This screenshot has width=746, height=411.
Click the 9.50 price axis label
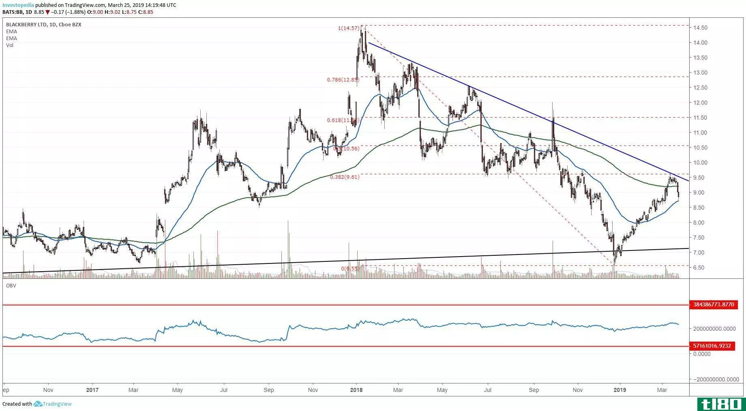pyautogui.click(x=701, y=178)
